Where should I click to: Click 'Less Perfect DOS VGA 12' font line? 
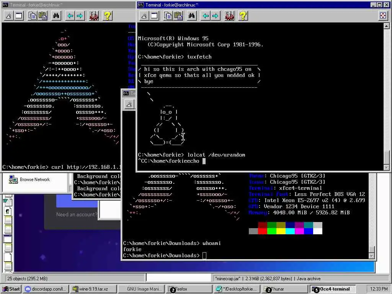click(x=307, y=194)
